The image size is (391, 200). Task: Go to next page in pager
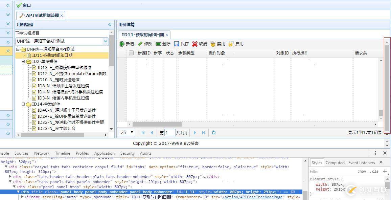click(x=195, y=133)
